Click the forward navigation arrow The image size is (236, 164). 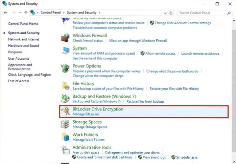pyautogui.click(x=14, y=13)
